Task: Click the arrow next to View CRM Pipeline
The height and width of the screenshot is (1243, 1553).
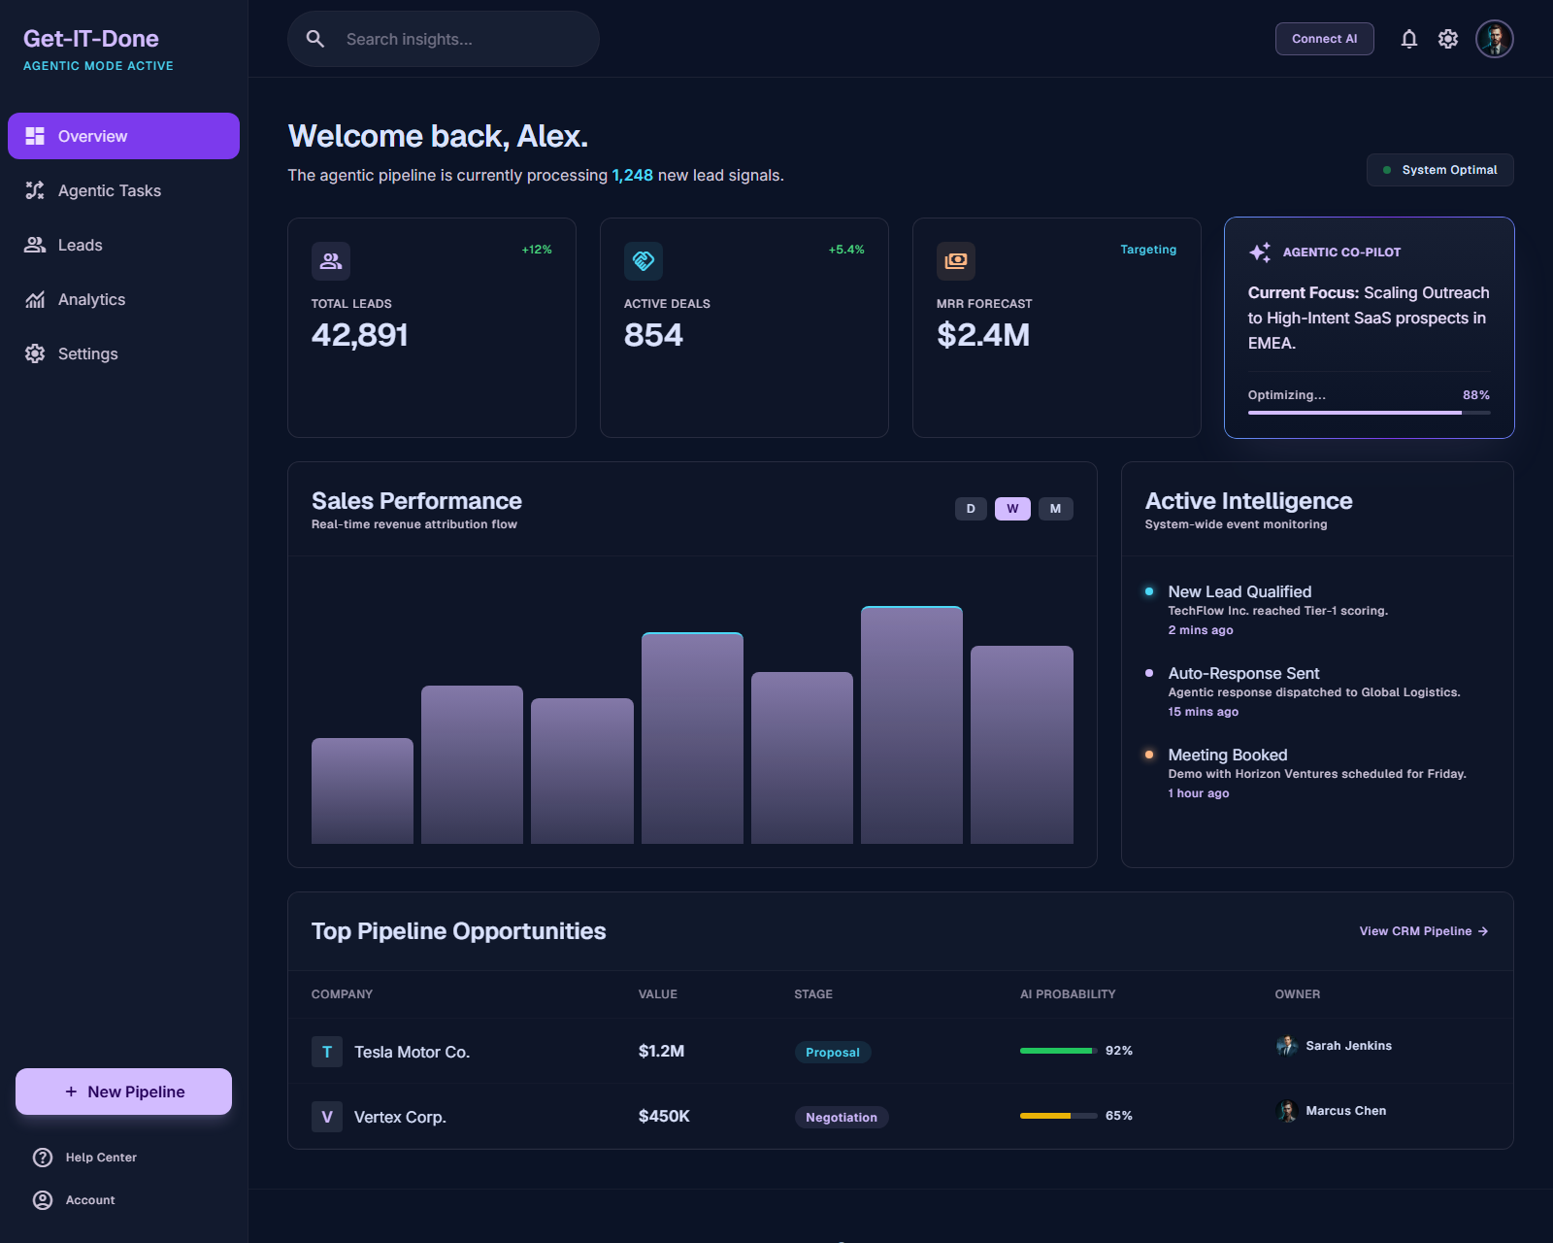Action: pos(1483,931)
